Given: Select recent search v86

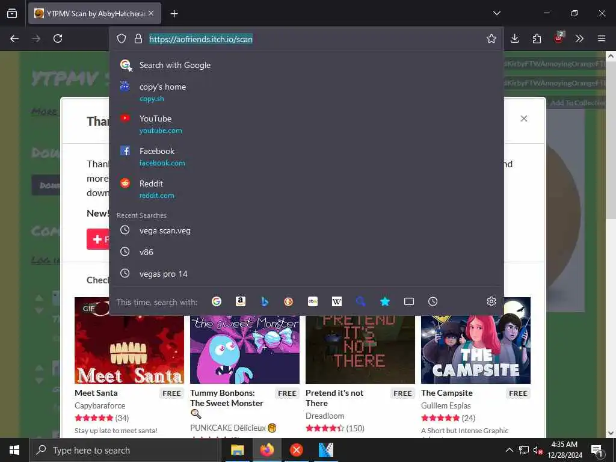Looking at the screenshot, I should (x=306, y=252).
